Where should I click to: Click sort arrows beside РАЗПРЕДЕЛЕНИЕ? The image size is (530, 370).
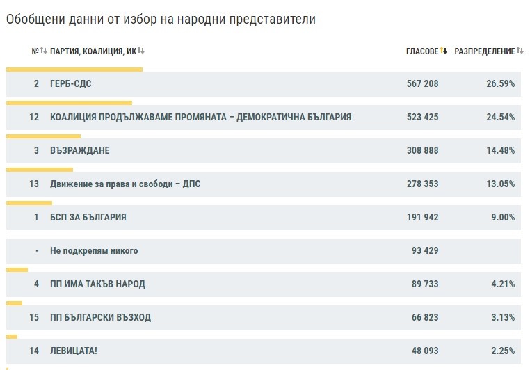[520, 51]
